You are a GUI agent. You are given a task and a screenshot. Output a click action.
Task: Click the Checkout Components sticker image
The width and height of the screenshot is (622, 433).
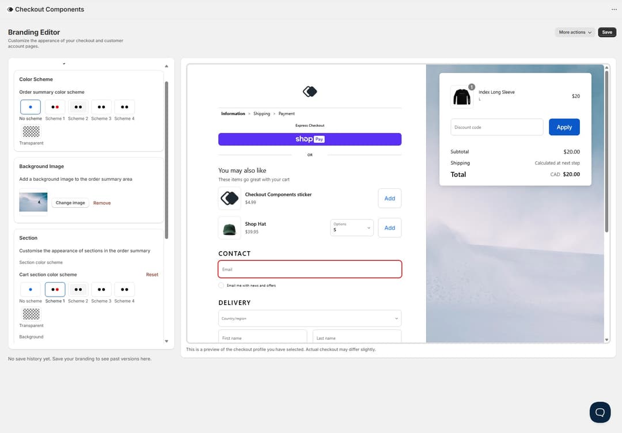tap(229, 197)
